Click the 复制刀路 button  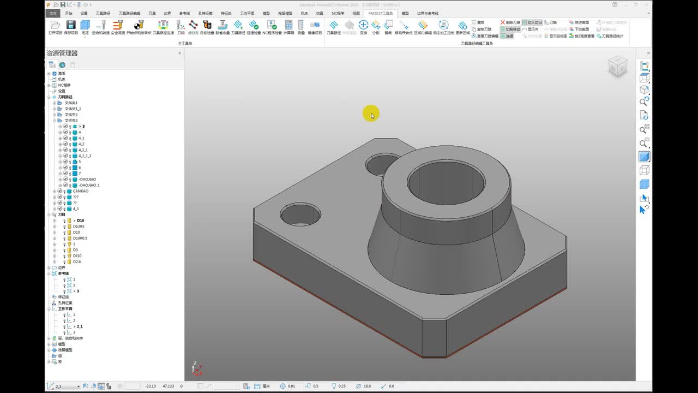tap(481, 29)
